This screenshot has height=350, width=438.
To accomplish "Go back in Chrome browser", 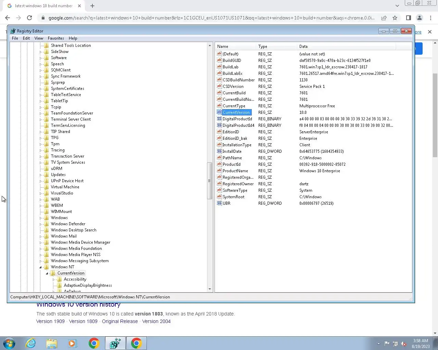I will (x=8, y=18).
